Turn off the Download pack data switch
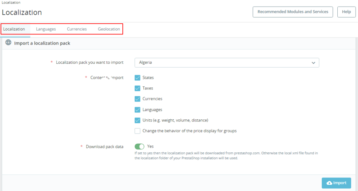The height and width of the screenshot is (191, 358). 139,146
